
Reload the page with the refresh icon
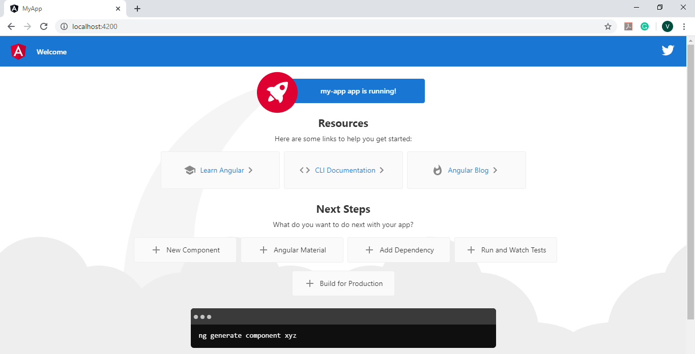click(44, 26)
